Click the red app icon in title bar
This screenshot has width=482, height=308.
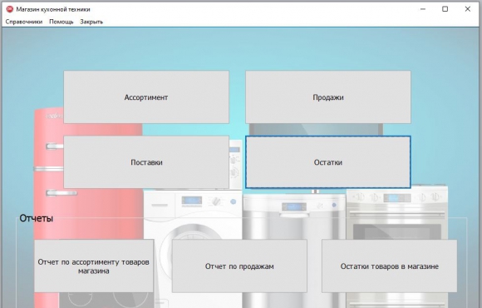pos(10,9)
